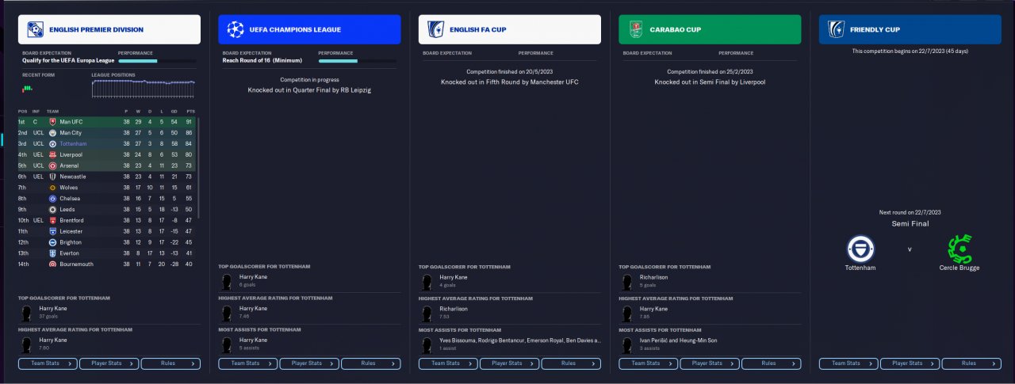Click the Bournemouth badge in league table

[x=52, y=264]
